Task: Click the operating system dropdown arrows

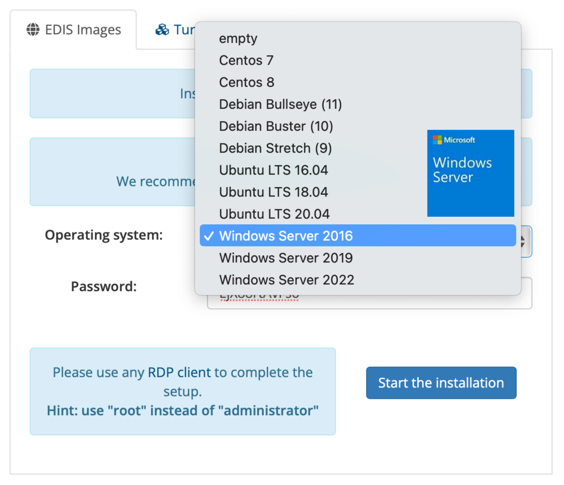Action: [x=523, y=242]
